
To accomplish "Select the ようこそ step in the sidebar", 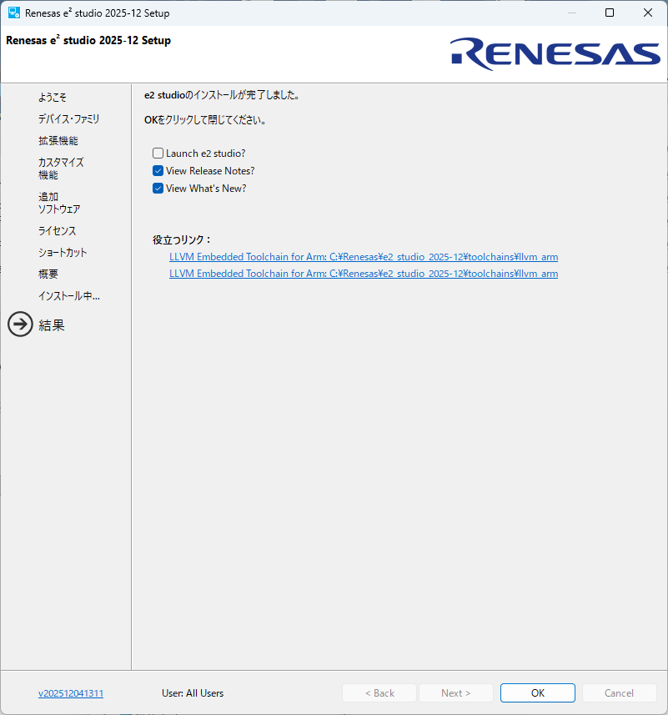I will point(53,98).
